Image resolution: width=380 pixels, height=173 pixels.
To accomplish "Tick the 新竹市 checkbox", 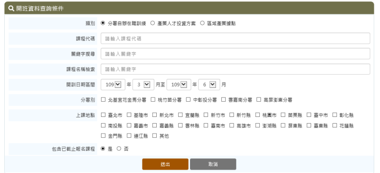I will point(206,115).
